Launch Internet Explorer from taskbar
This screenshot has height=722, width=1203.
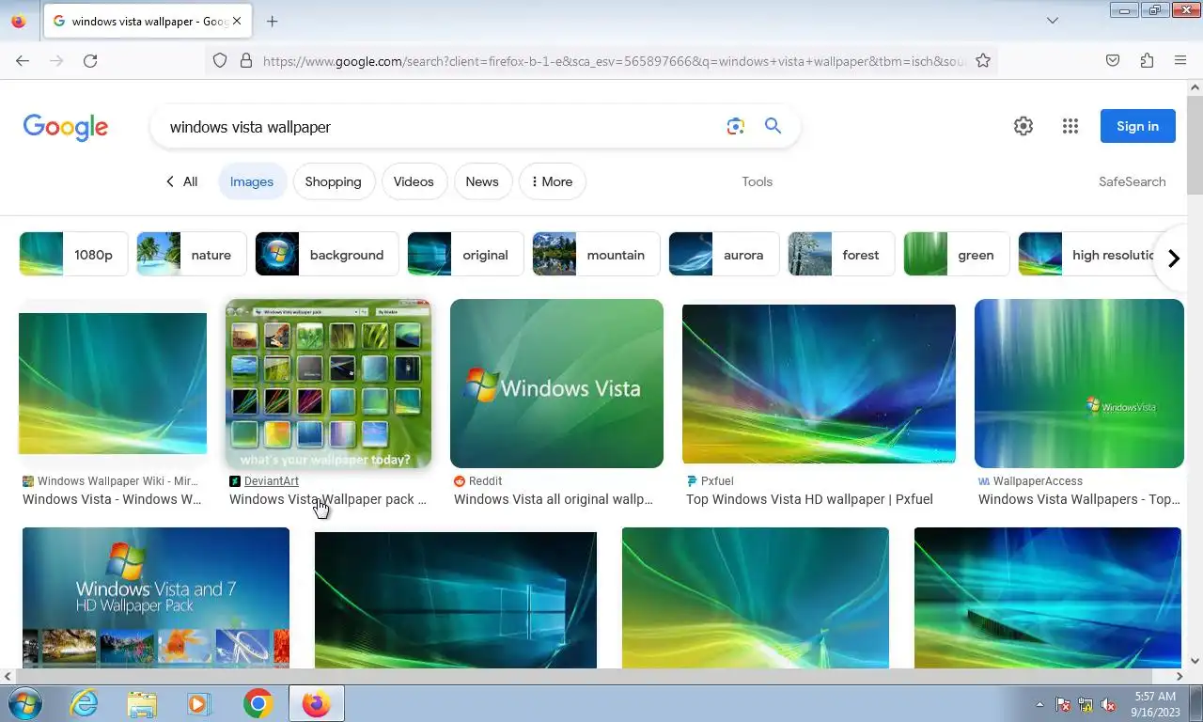tap(84, 703)
